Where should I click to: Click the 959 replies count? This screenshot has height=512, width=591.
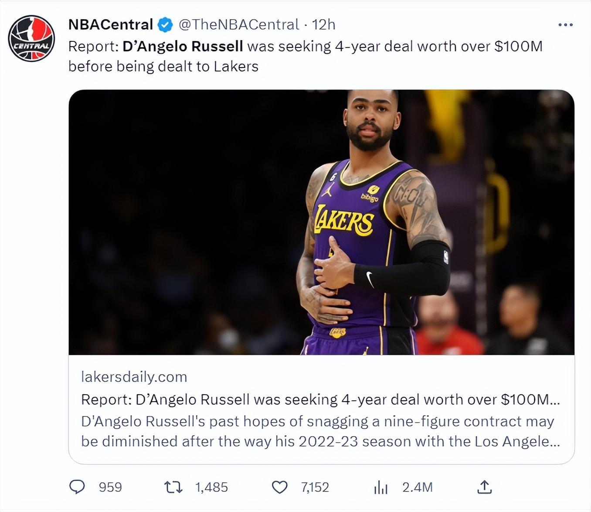tap(110, 487)
